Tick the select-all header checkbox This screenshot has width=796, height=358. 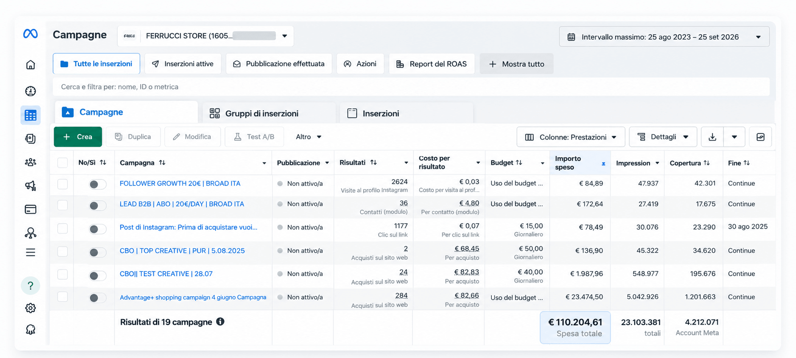(62, 163)
